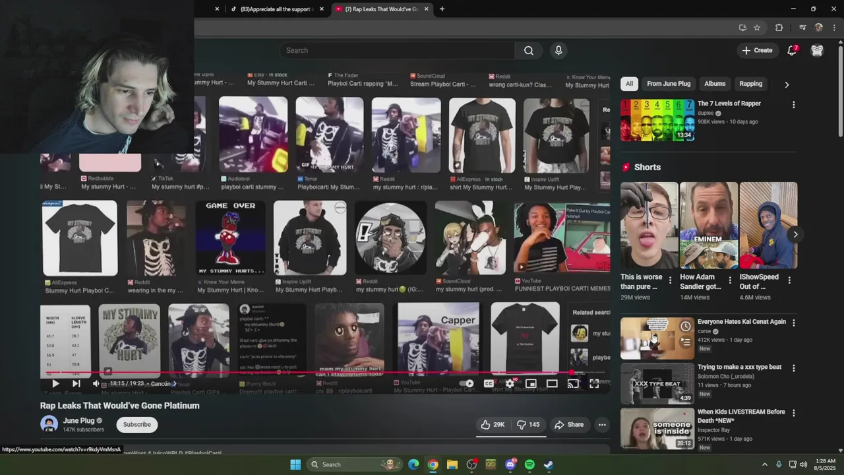
Task: Open the IShowSpeed Out of Short thumbnail
Action: pyautogui.click(x=768, y=226)
